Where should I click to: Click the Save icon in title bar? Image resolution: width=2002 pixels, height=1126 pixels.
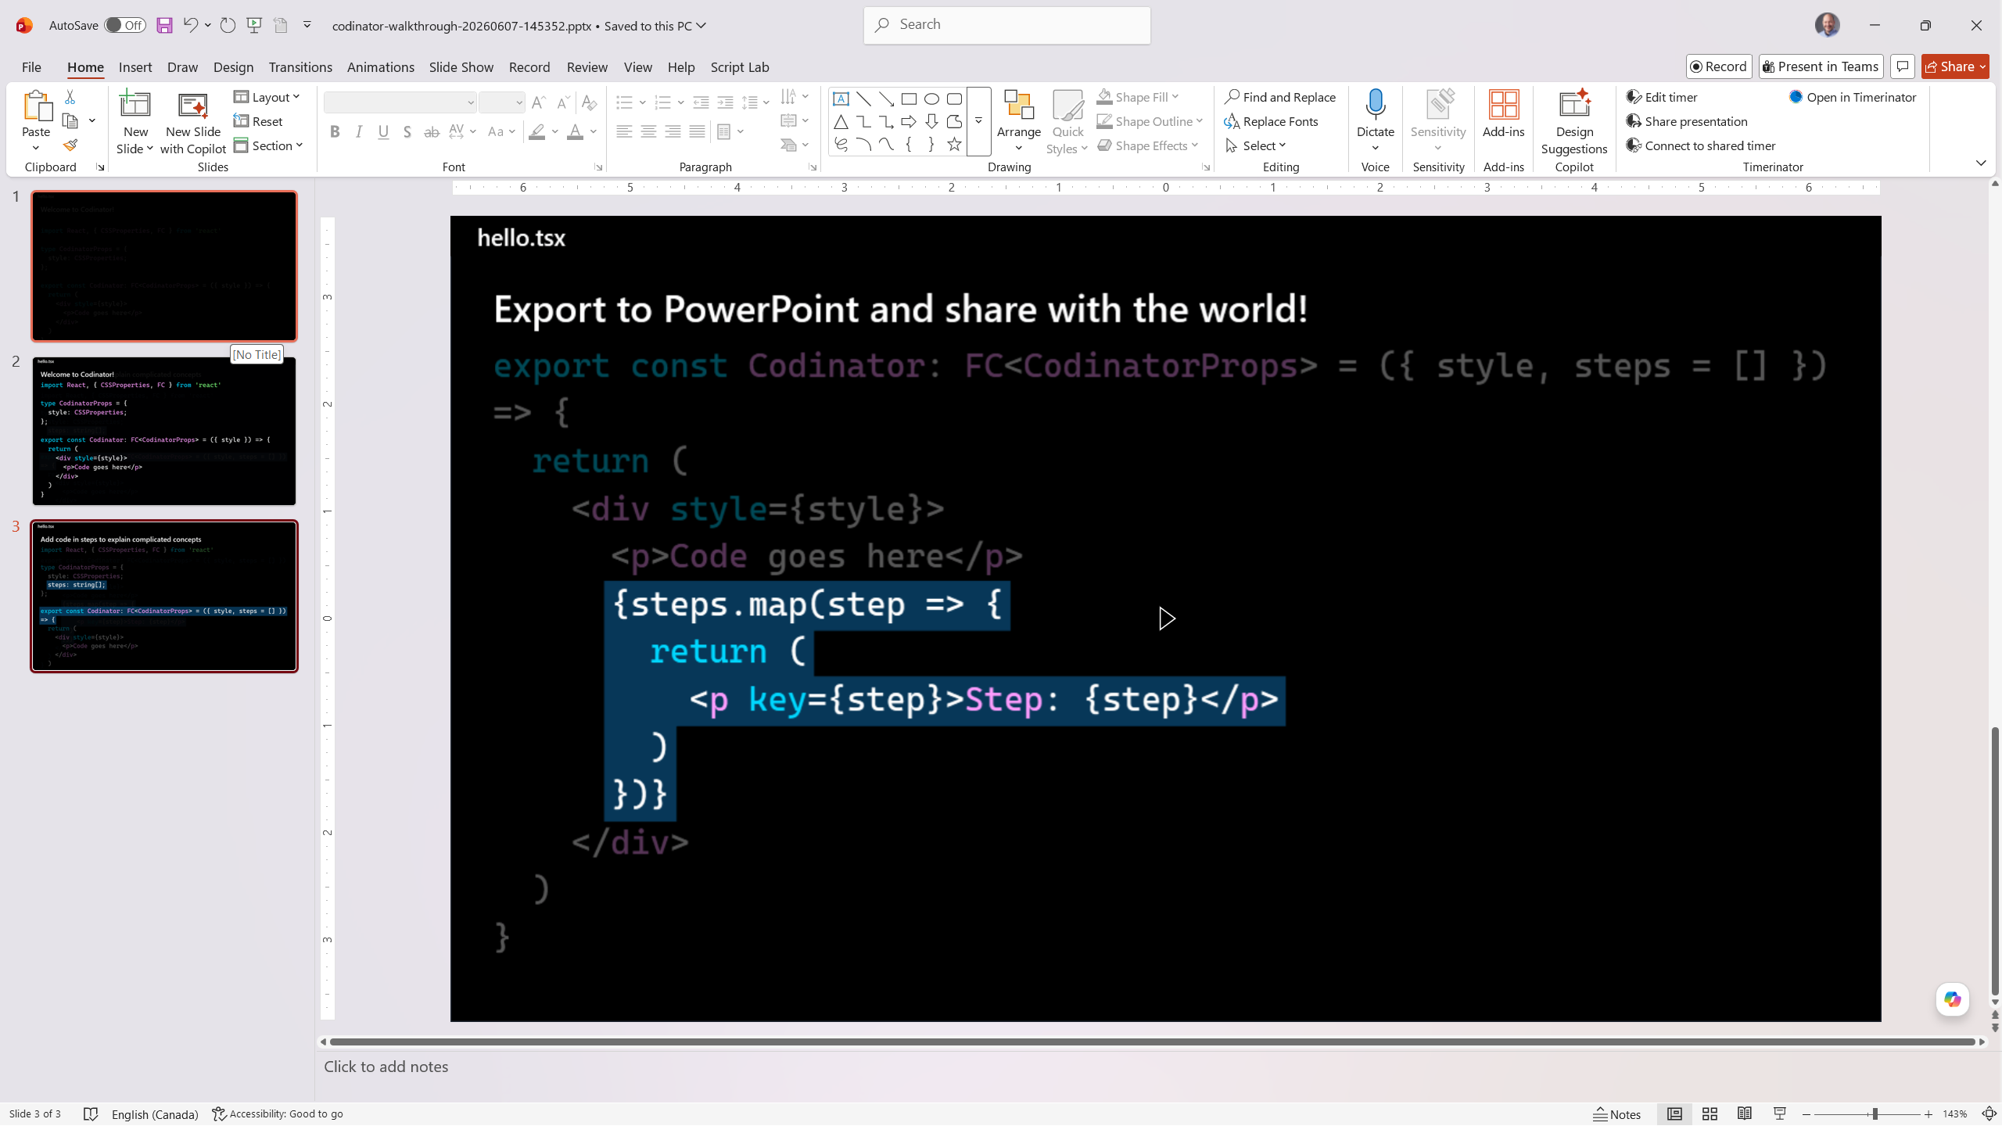164,26
